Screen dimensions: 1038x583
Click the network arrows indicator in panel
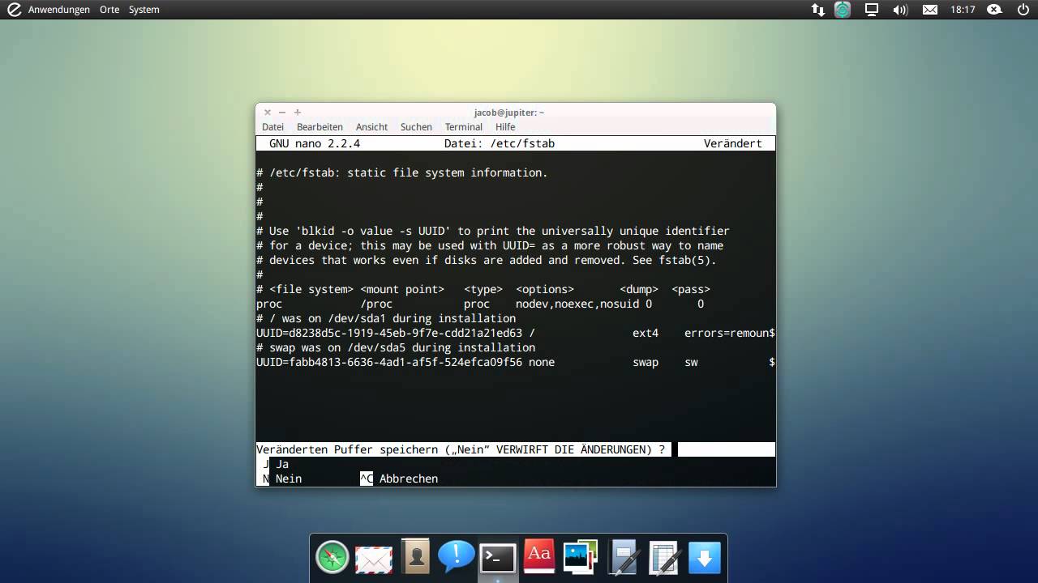[817, 10]
